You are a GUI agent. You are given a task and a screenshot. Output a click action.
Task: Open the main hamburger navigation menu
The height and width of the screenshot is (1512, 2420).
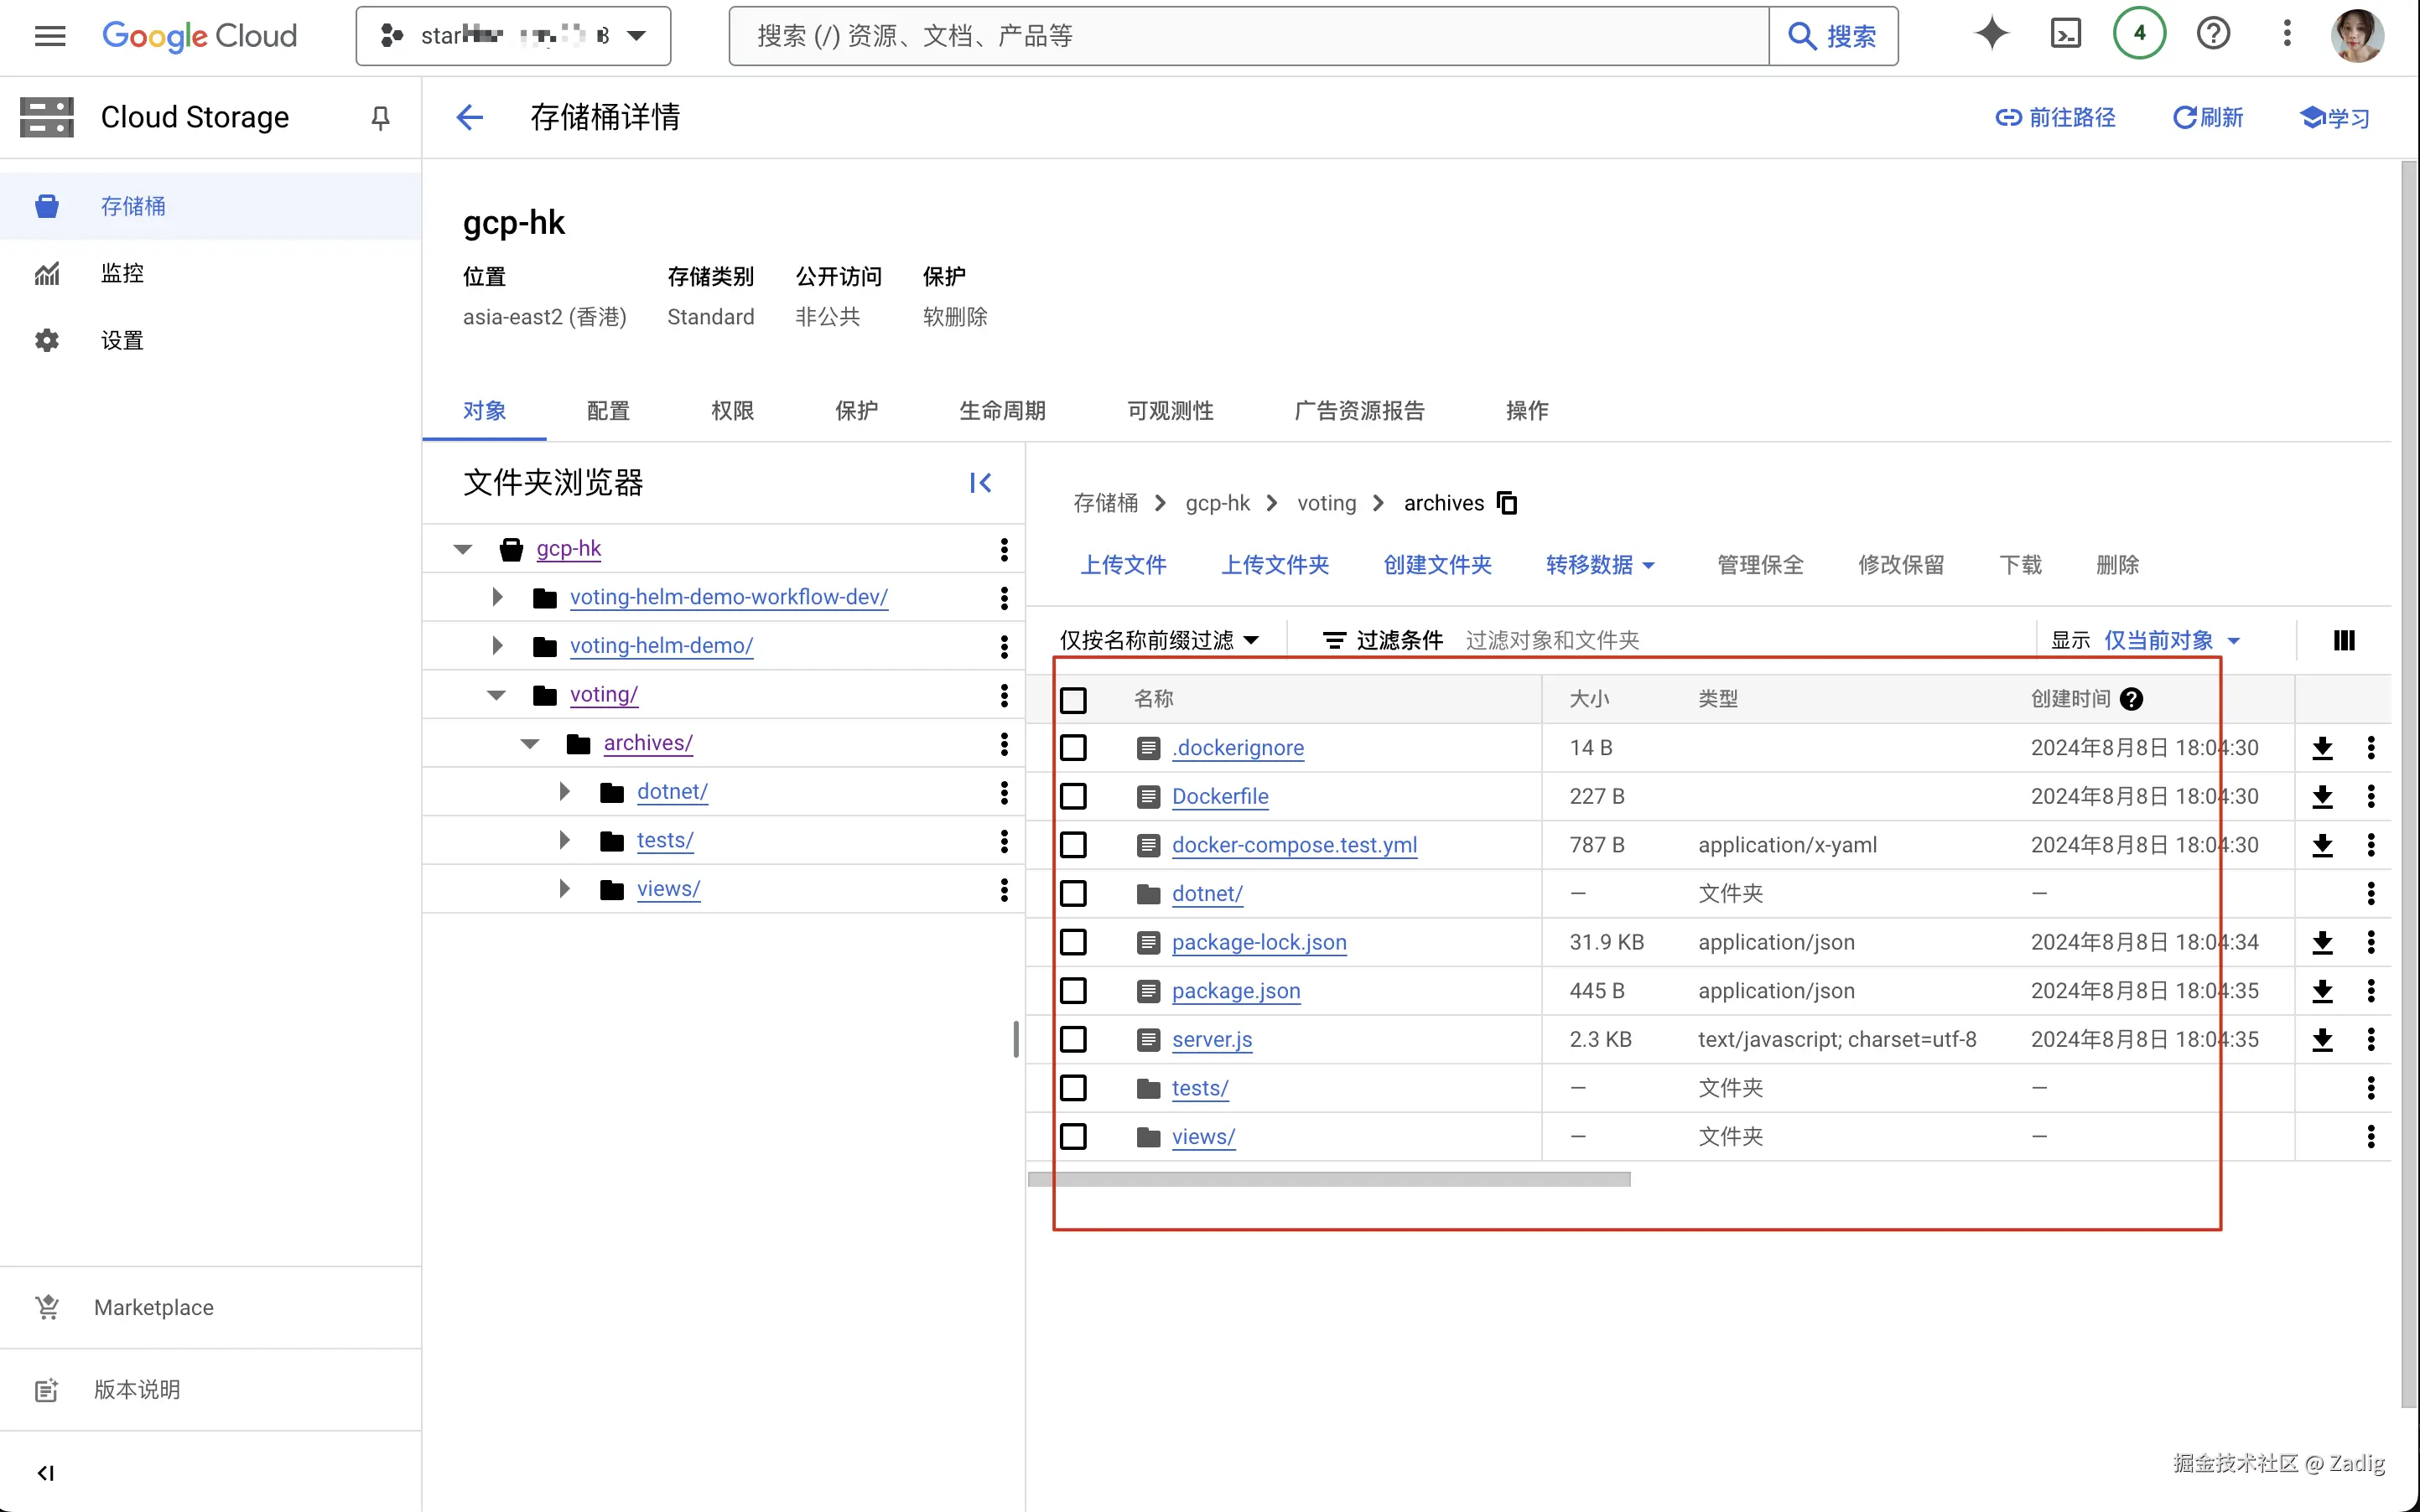coord(50,36)
